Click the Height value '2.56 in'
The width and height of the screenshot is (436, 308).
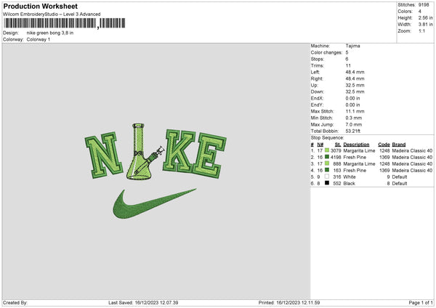(425, 17)
